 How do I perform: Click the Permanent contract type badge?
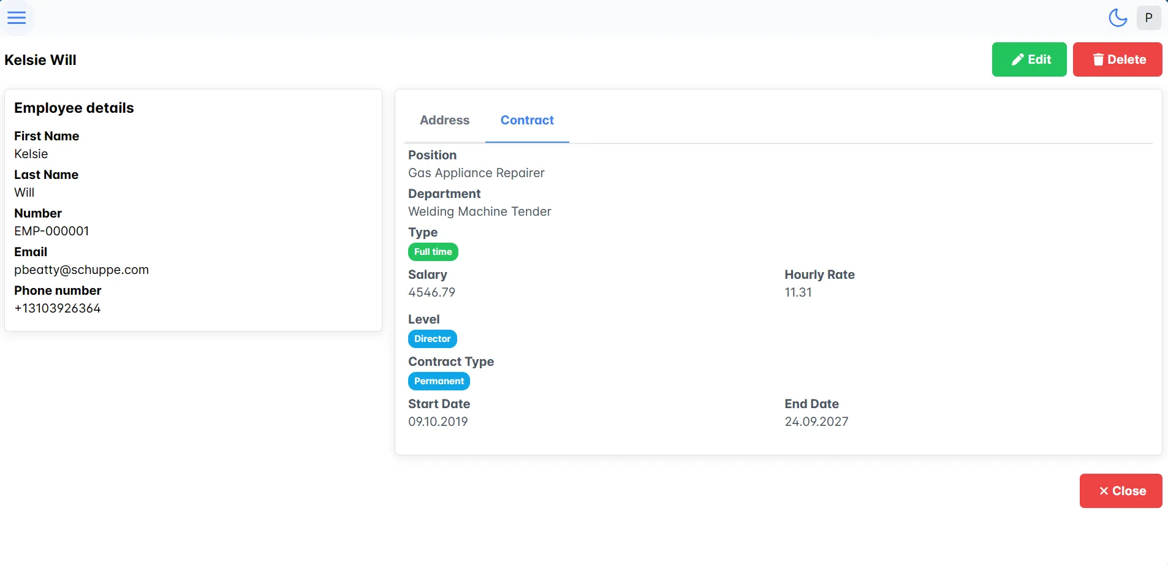(x=439, y=381)
